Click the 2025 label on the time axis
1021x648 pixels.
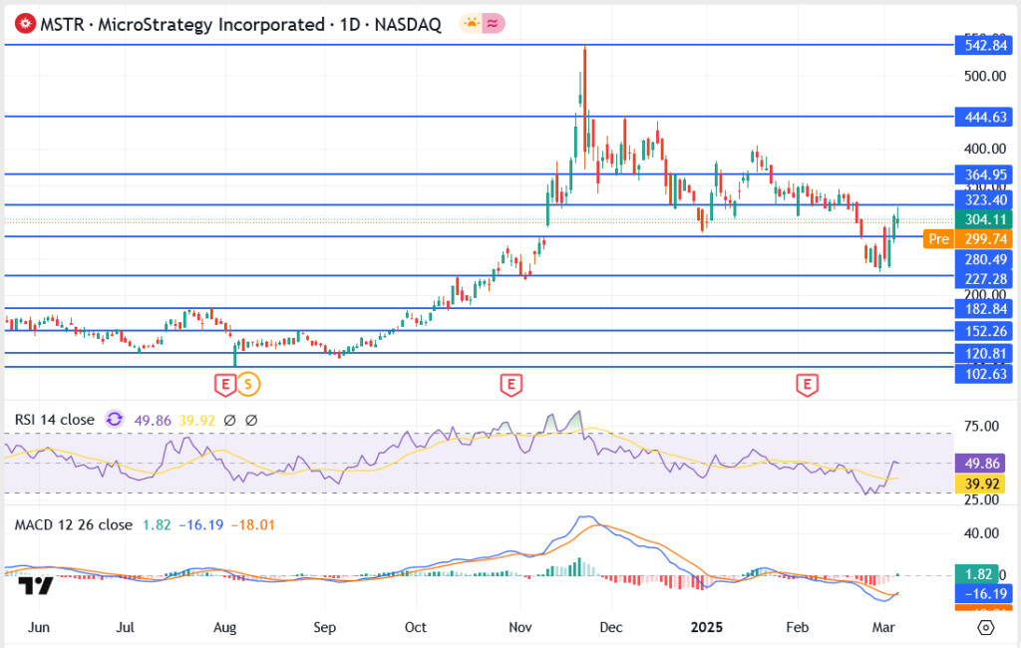(707, 627)
